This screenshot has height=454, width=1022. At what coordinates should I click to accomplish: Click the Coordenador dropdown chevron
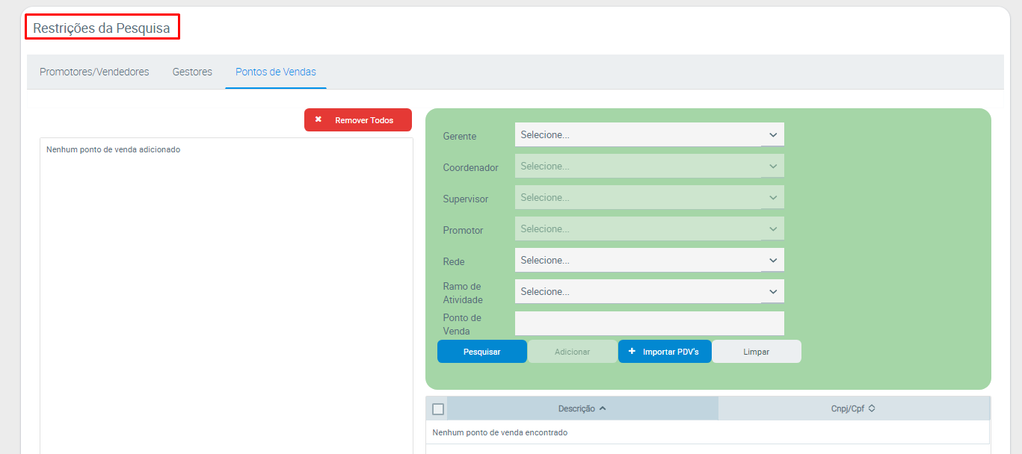click(773, 167)
